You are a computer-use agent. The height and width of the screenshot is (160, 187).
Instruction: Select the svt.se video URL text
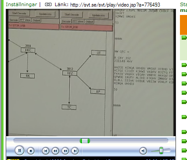tap(115, 5)
